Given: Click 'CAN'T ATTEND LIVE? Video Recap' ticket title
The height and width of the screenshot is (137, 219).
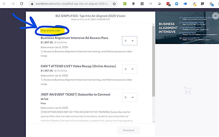Looking at the screenshot, I should click(x=78, y=66).
